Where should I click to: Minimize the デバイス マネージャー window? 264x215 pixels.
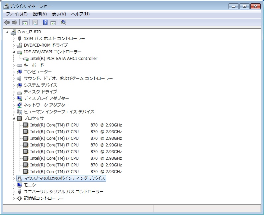coord(233,6)
